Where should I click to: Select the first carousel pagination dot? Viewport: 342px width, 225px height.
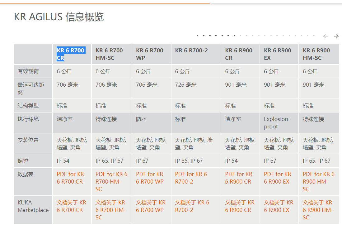pos(198,36)
